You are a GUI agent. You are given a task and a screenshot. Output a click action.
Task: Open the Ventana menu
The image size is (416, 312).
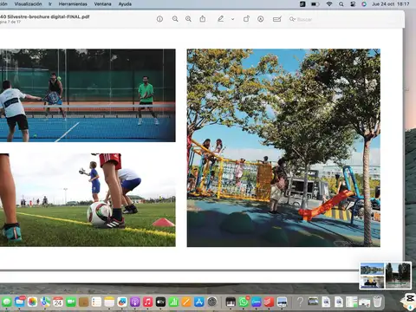102,4
